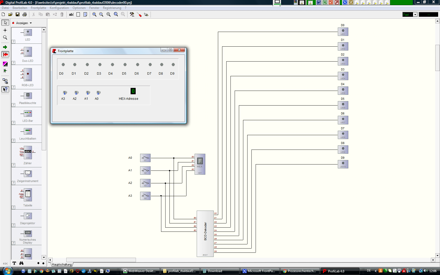The height and width of the screenshot is (275, 440).
Task: Open the Konfiguration menu
Action: 59,8
